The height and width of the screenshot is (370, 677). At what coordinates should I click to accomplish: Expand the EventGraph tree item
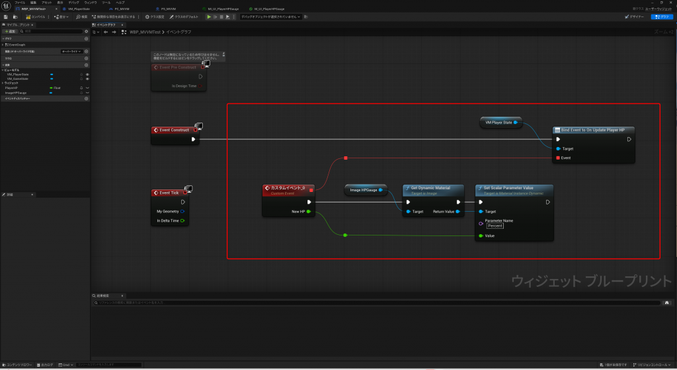[x=4, y=44]
